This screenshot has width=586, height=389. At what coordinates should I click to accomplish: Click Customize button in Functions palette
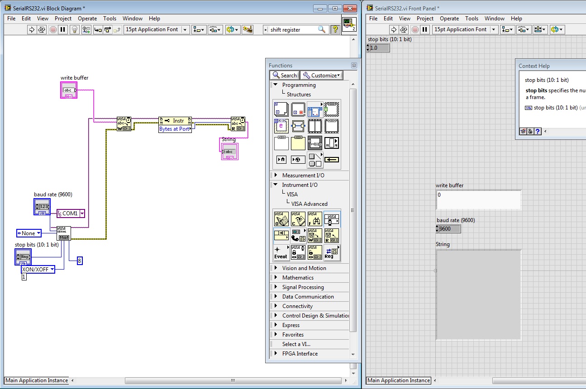click(322, 76)
